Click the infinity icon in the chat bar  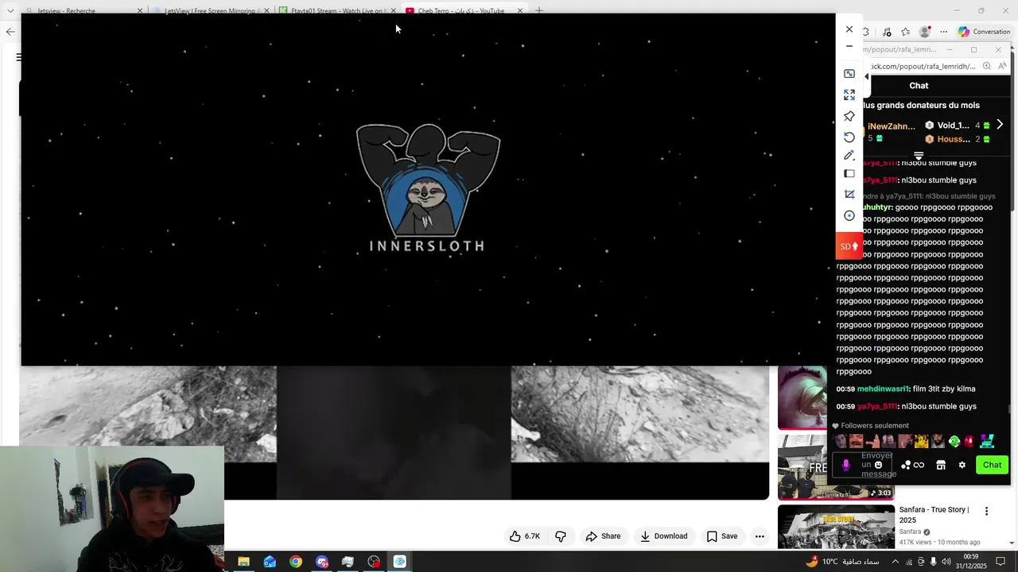[x=919, y=466]
